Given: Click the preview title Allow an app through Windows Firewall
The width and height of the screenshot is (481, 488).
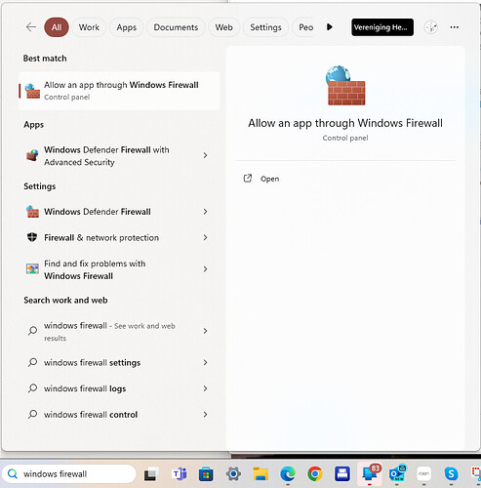Looking at the screenshot, I should tap(345, 123).
